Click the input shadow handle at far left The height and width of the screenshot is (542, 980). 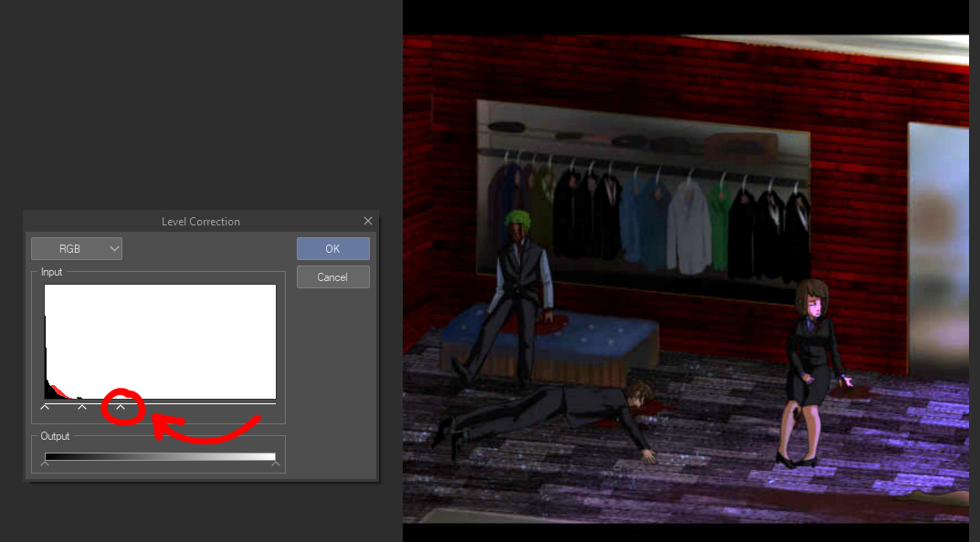pyautogui.click(x=46, y=407)
